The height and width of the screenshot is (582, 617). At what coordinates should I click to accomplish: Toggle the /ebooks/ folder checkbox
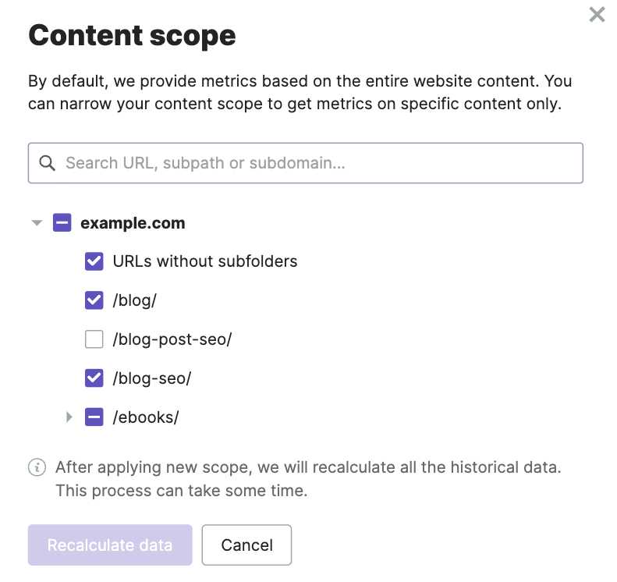coord(94,417)
